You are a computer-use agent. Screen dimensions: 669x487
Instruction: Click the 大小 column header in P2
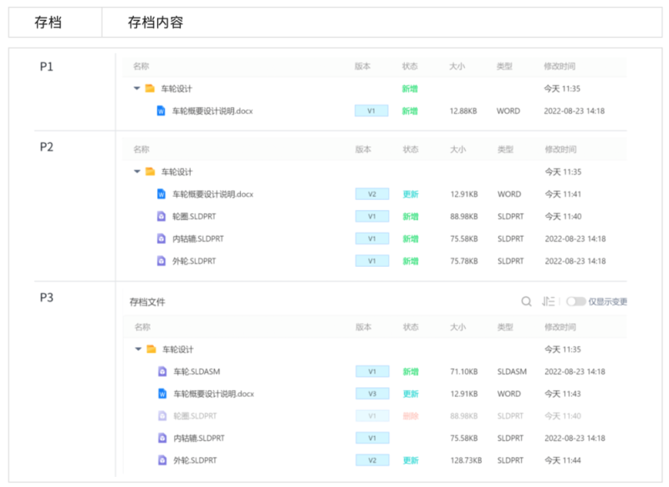point(458,150)
